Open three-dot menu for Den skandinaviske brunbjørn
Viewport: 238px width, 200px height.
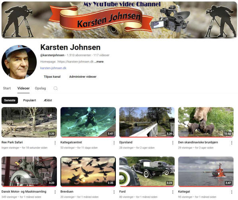point(232,143)
